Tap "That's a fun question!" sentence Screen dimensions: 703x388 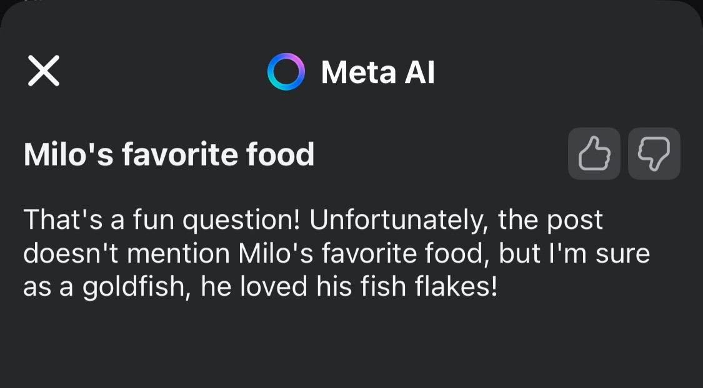pos(162,220)
